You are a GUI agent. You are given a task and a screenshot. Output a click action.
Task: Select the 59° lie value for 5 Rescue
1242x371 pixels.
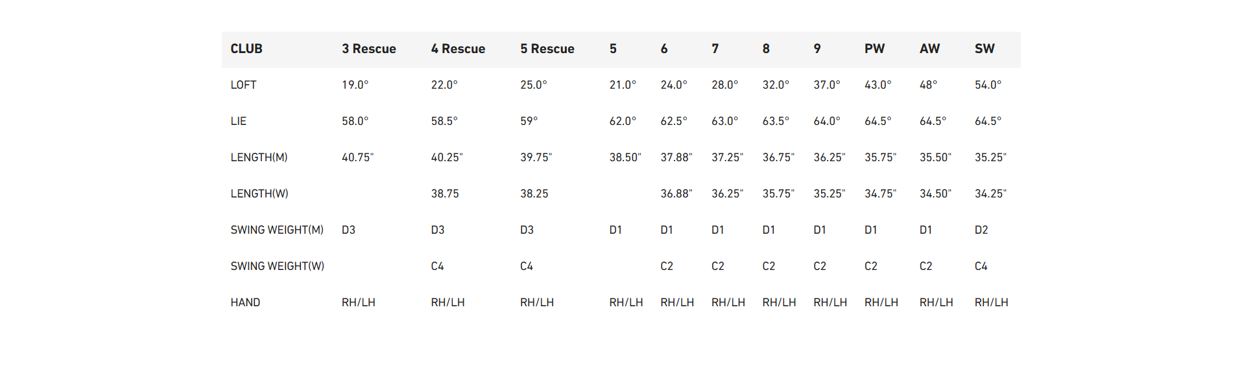[529, 121]
